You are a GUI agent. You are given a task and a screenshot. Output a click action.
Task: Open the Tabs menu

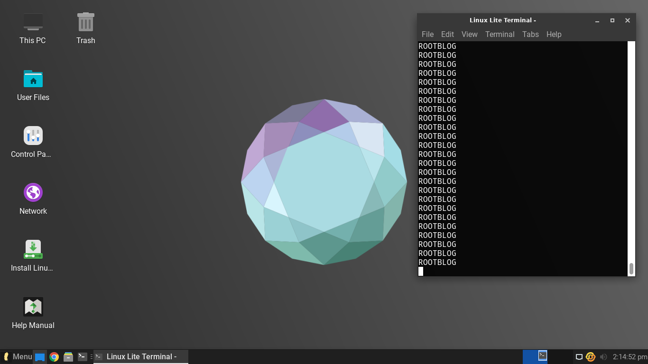click(x=530, y=34)
